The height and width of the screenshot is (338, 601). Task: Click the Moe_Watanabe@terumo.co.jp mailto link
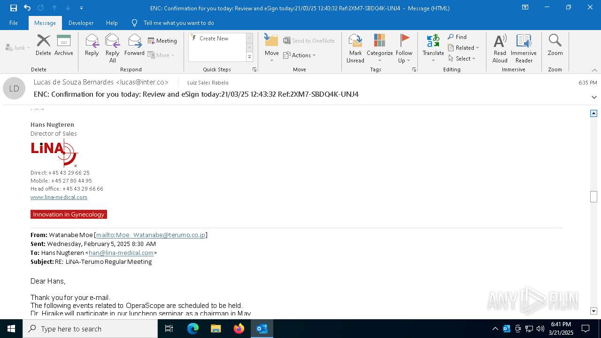point(151,235)
